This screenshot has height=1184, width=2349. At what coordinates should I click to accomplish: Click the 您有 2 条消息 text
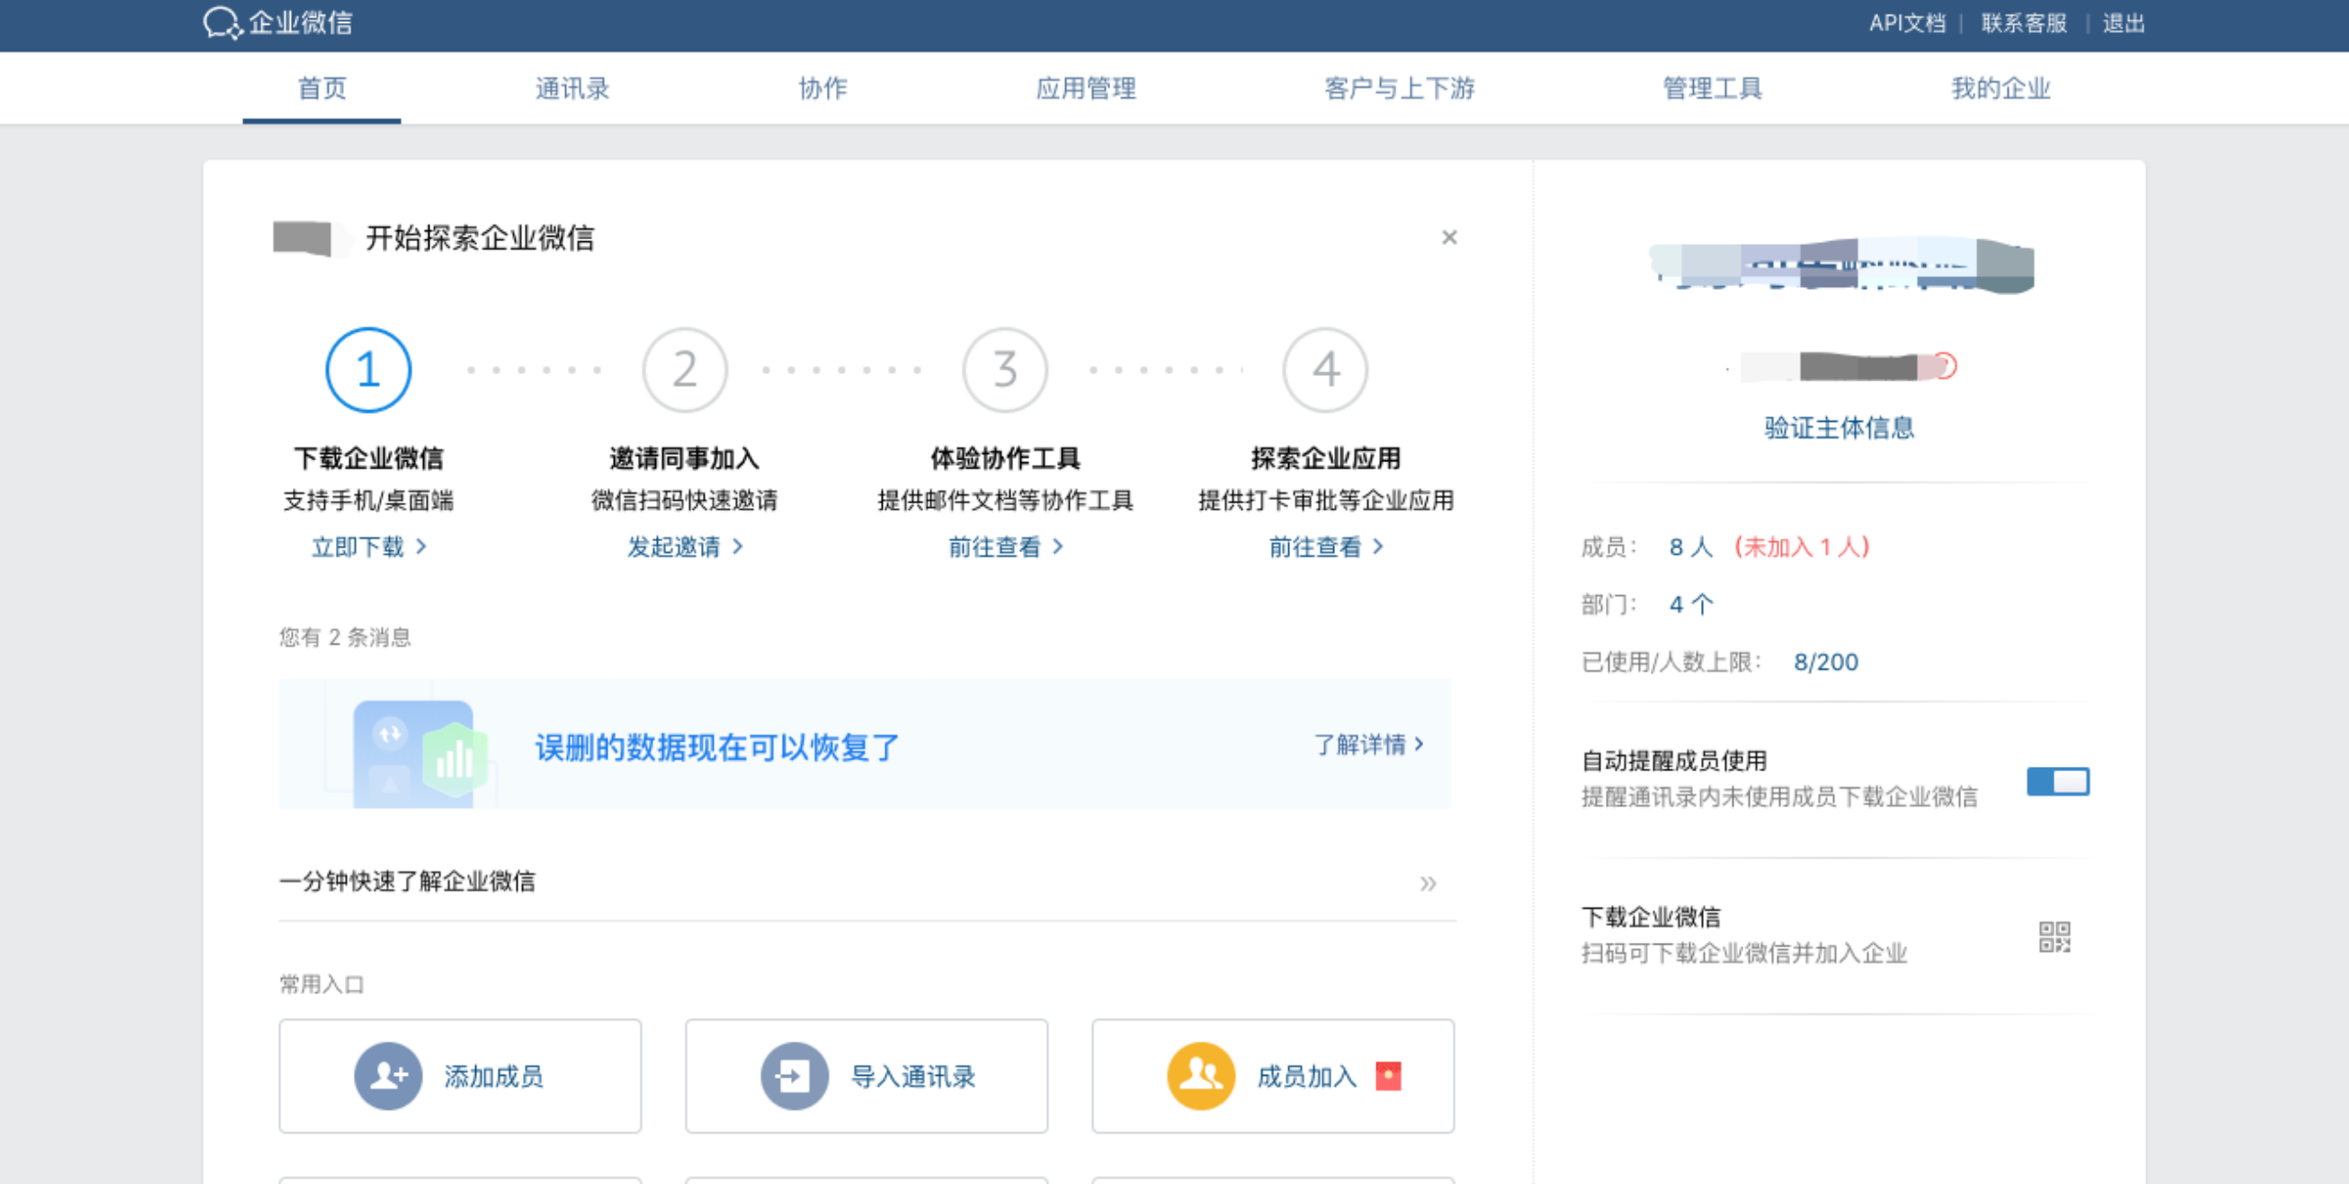point(345,637)
